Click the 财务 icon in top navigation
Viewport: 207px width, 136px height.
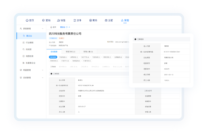91,20
